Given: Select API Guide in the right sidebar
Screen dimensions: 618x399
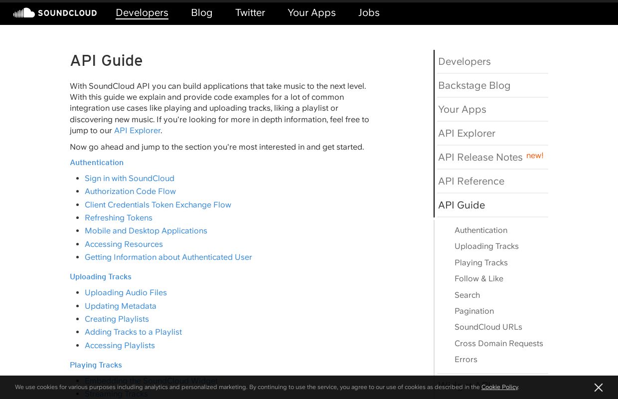Looking at the screenshot, I should coord(492,205).
